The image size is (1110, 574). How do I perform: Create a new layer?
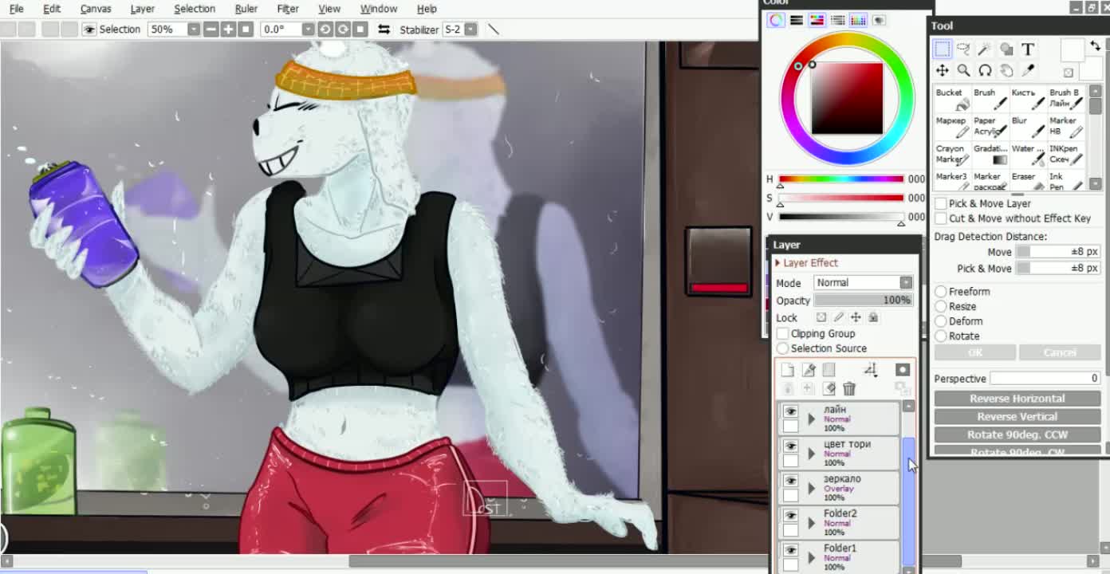tap(788, 370)
